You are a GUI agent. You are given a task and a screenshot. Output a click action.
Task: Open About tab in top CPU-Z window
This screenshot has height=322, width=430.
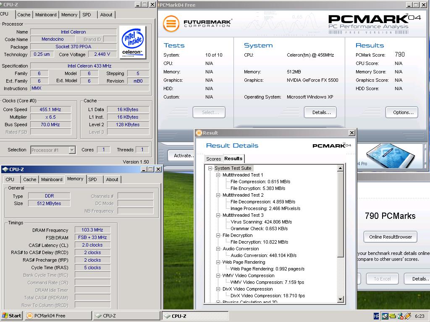click(106, 15)
